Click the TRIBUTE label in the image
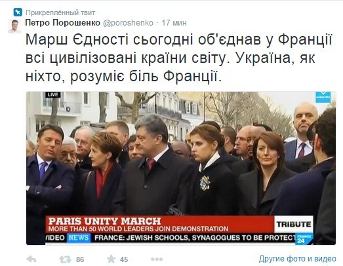Screen dimensions: 343x266 coord(294,224)
